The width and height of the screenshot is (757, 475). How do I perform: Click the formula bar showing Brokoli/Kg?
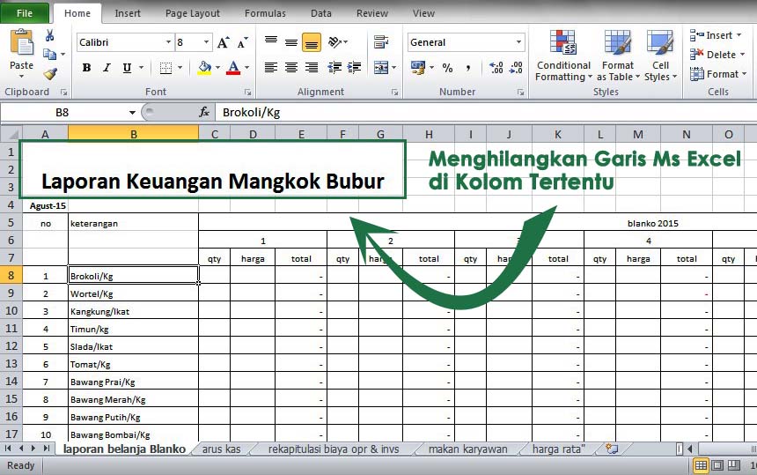[x=485, y=113]
